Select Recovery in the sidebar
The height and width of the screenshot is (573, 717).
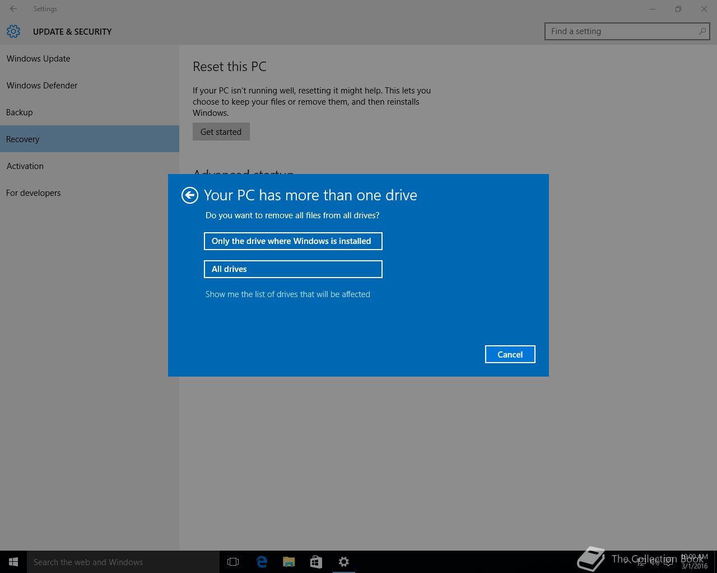[90, 139]
